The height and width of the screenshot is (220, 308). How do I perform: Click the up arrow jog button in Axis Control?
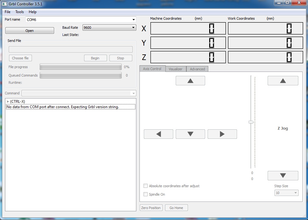190,81
